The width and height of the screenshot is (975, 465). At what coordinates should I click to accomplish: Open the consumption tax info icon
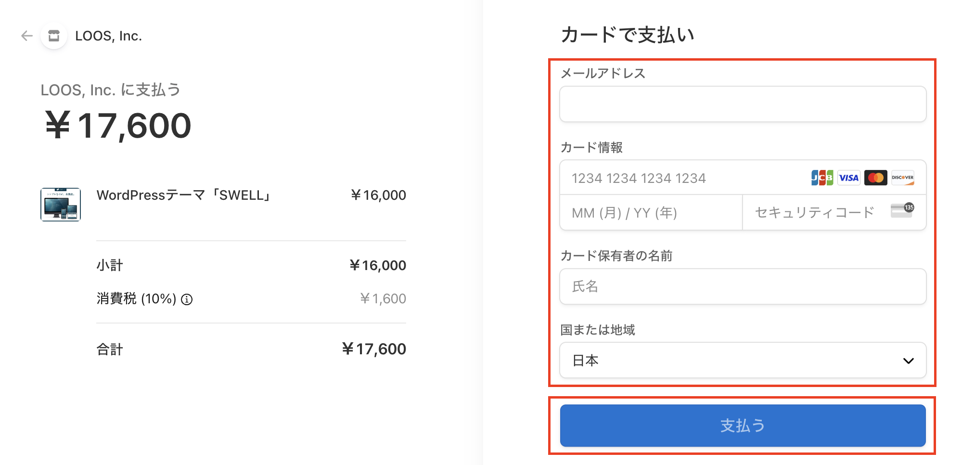point(187,299)
